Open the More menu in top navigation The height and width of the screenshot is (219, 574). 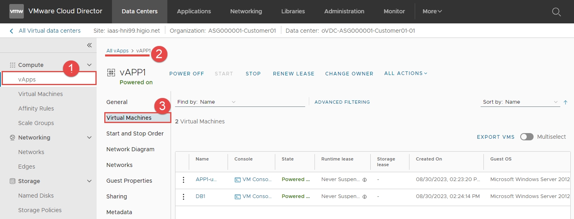(432, 11)
